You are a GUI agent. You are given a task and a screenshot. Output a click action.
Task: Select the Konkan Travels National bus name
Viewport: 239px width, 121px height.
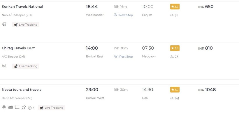point(22,6)
